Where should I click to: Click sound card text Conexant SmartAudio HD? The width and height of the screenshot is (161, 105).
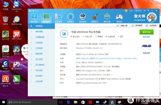[103, 79]
